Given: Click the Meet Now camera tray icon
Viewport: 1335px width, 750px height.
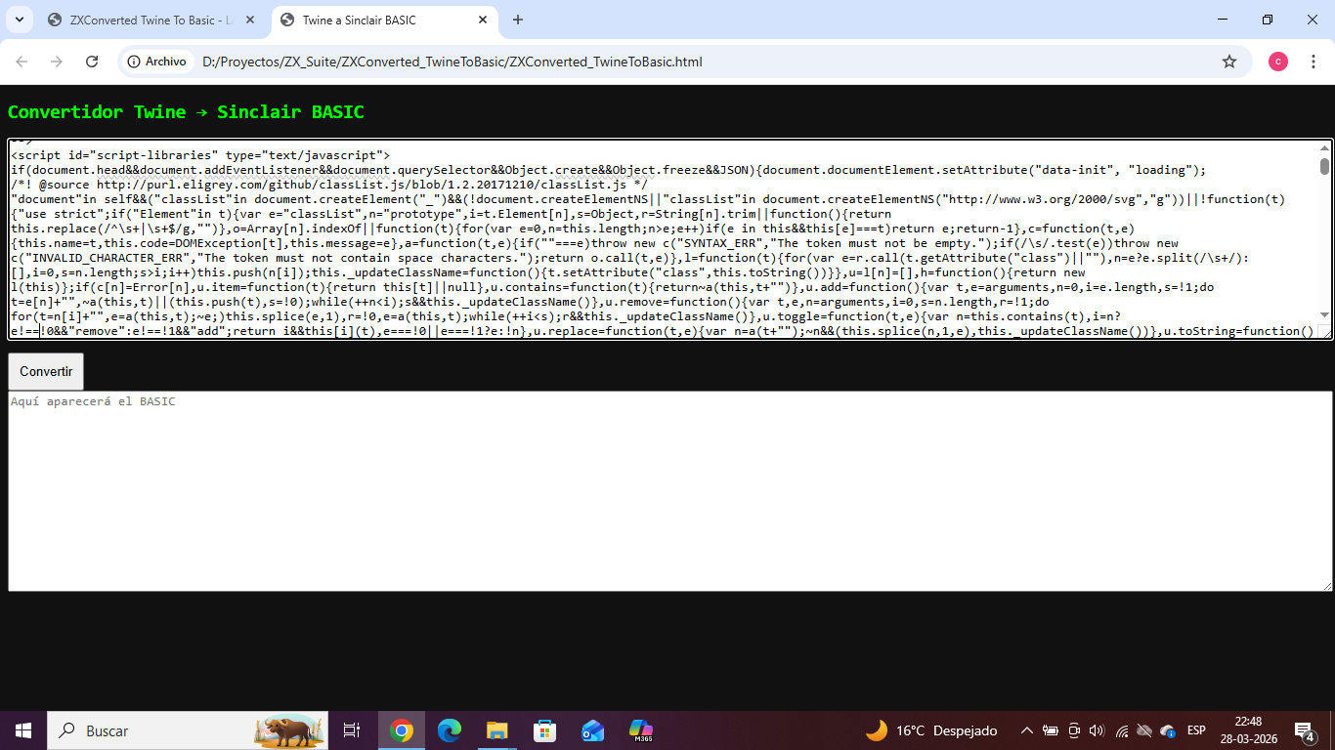Looking at the screenshot, I should tap(1074, 730).
